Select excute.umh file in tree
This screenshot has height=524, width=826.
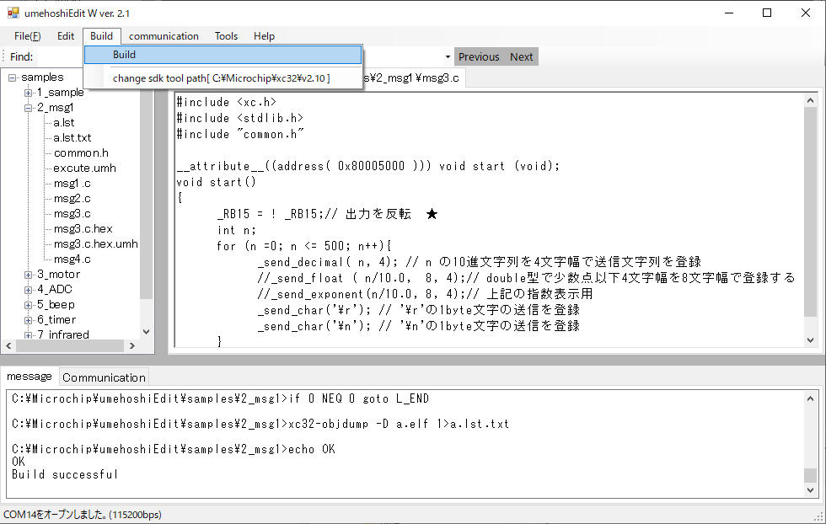coord(84,168)
